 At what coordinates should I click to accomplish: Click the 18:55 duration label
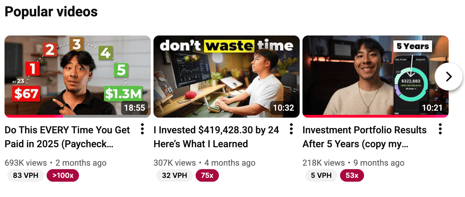[x=134, y=108]
